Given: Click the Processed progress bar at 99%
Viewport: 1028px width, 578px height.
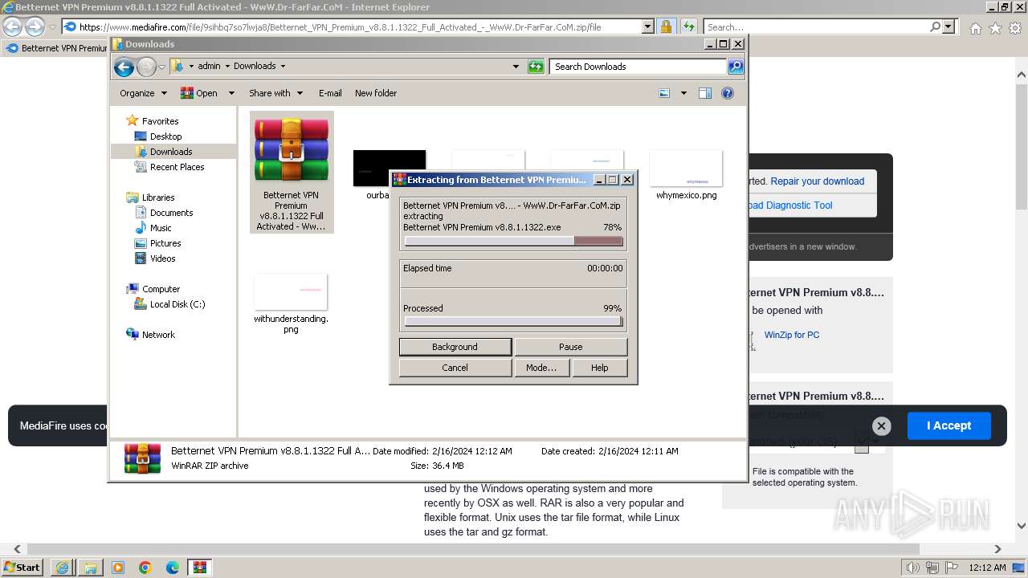Looking at the screenshot, I should (x=514, y=322).
